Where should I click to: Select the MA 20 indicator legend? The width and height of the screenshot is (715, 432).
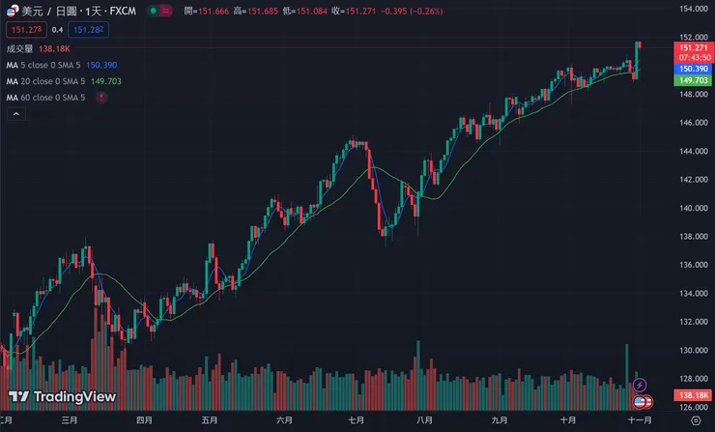pyautogui.click(x=45, y=81)
